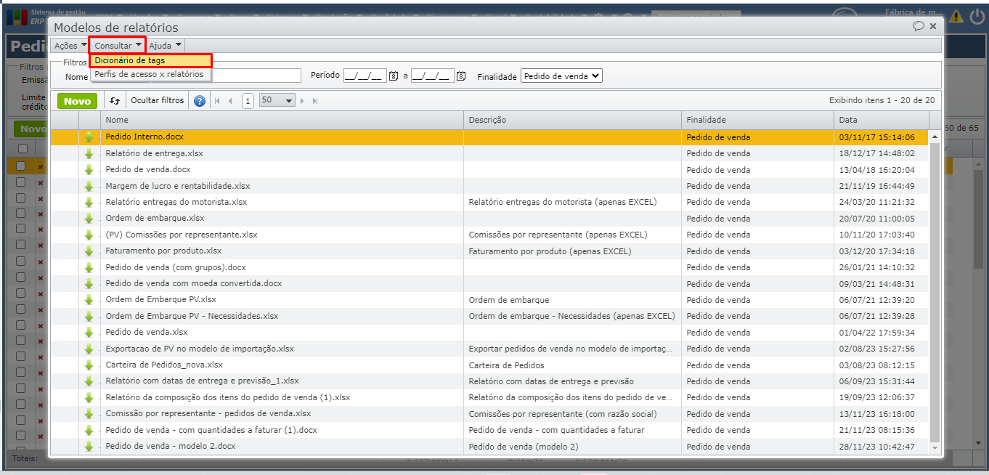Screen dimensions: 989x475
Task: Go to the next page of results
Action: click(302, 101)
